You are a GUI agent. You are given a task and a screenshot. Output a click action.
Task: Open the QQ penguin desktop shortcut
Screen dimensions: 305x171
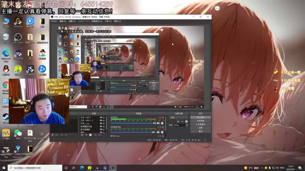6,70
